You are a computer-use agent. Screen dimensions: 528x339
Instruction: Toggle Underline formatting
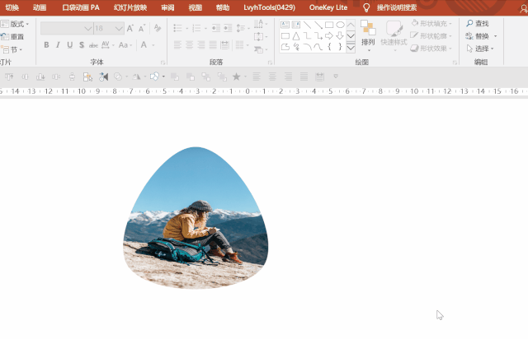pyautogui.click(x=69, y=45)
